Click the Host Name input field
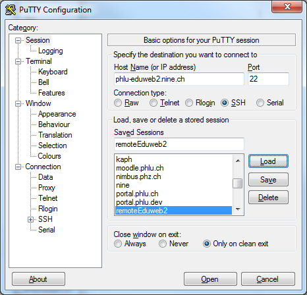The image size is (307, 295). (x=179, y=79)
